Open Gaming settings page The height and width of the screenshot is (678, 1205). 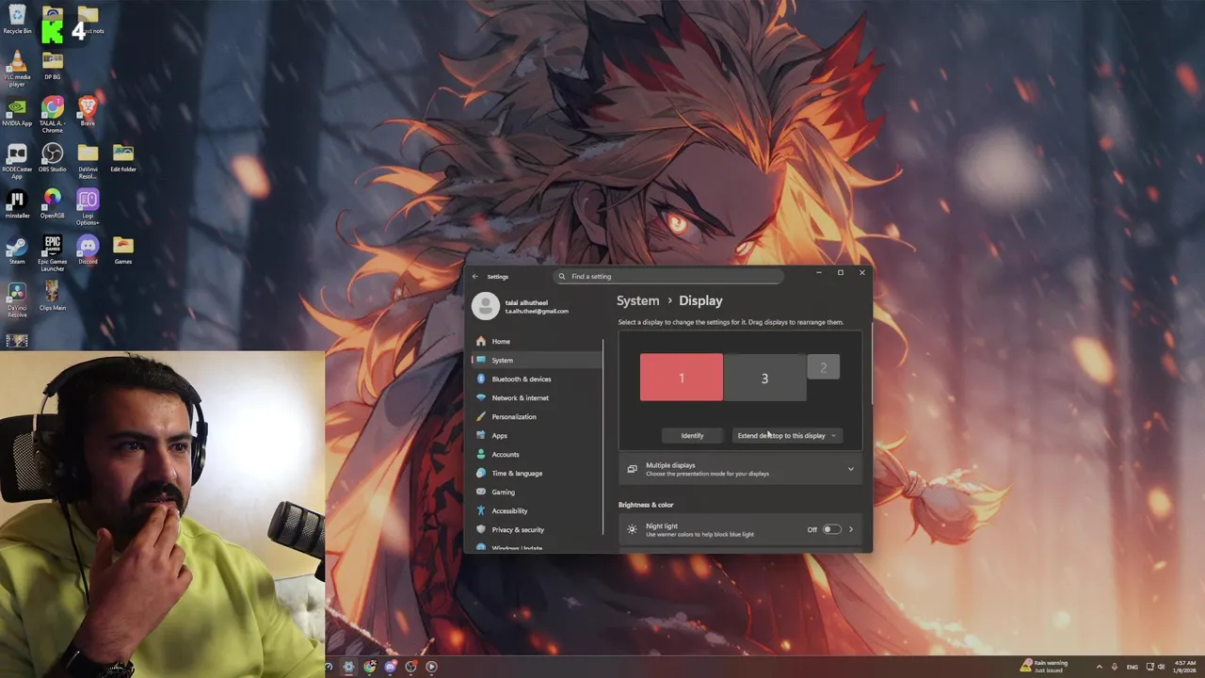(x=538, y=492)
